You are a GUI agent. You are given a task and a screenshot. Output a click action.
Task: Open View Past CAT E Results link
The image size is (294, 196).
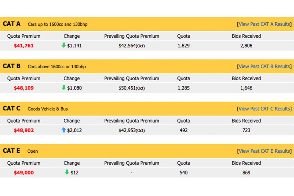coord(264,151)
